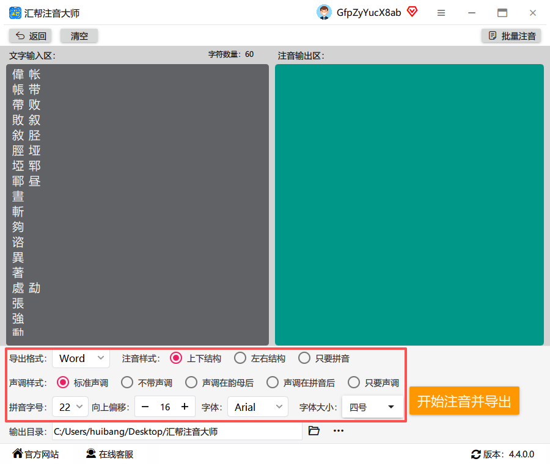The image size is (550, 464).
Task: Select the 只要拼音 radio option
Action: (304, 358)
